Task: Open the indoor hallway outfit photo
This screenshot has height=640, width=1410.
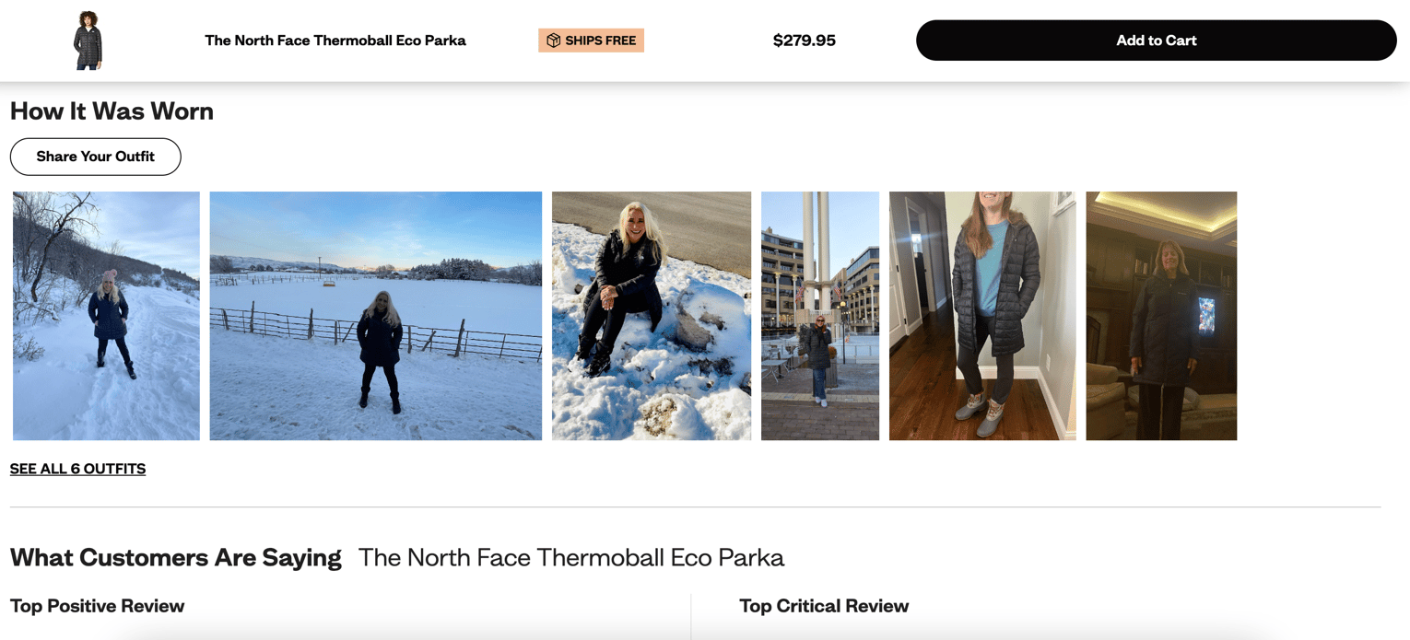Action: [x=981, y=314]
